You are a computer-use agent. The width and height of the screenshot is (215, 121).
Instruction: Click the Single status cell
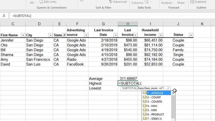pyautogui.click(x=178, y=55)
